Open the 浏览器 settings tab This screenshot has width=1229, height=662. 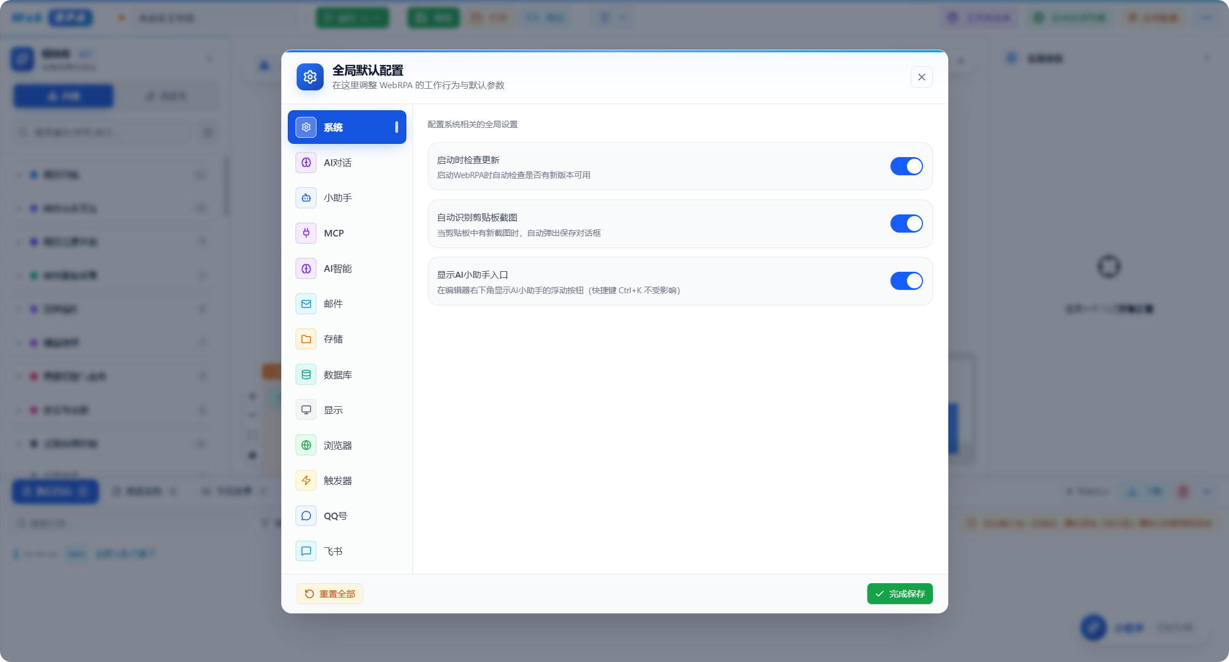347,445
